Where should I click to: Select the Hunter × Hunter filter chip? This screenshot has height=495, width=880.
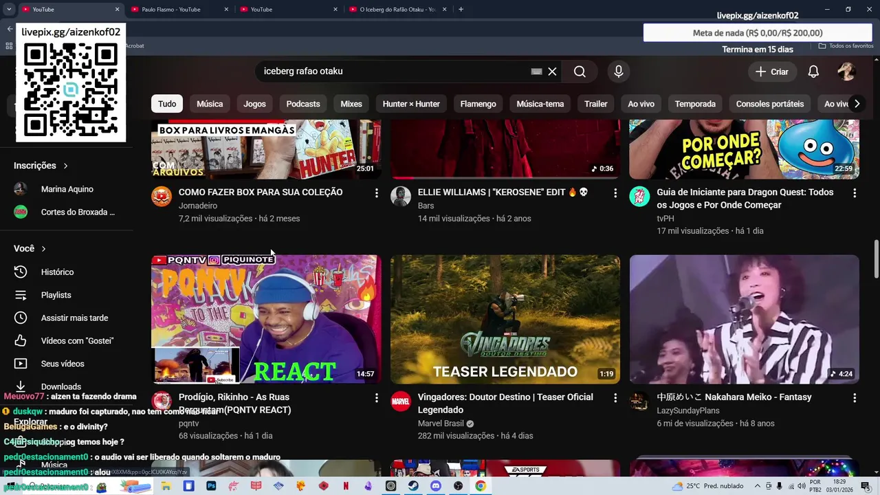point(411,104)
